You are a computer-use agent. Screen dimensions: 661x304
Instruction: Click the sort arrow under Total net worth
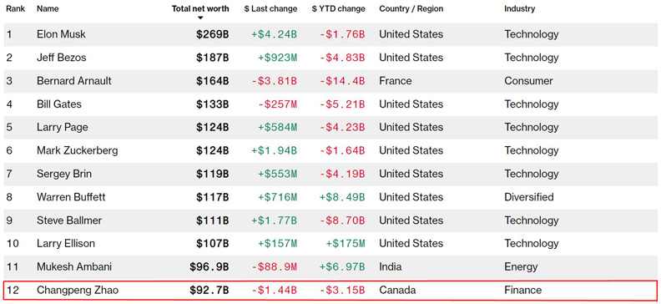pos(200,18)
